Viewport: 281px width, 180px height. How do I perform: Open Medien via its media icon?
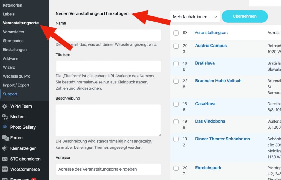[x=5, y=117]
